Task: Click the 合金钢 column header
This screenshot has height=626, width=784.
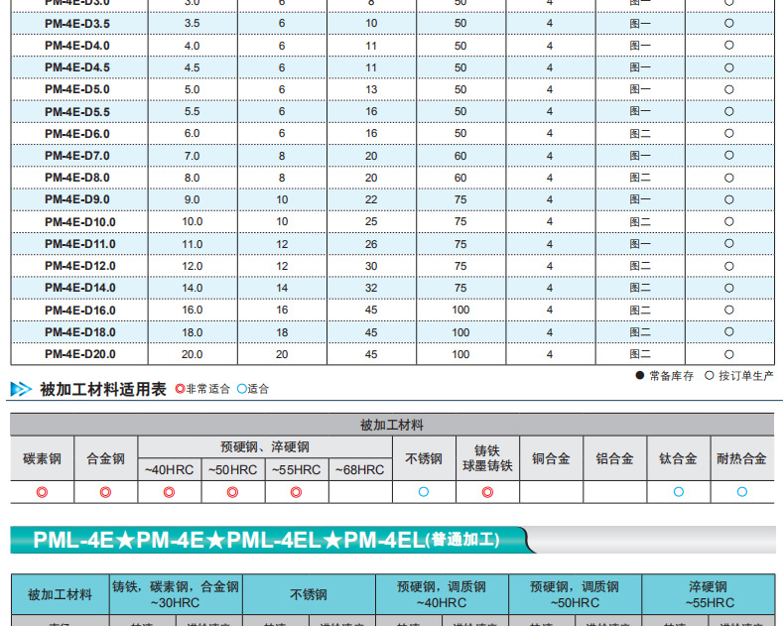Action: click(105, 458)
